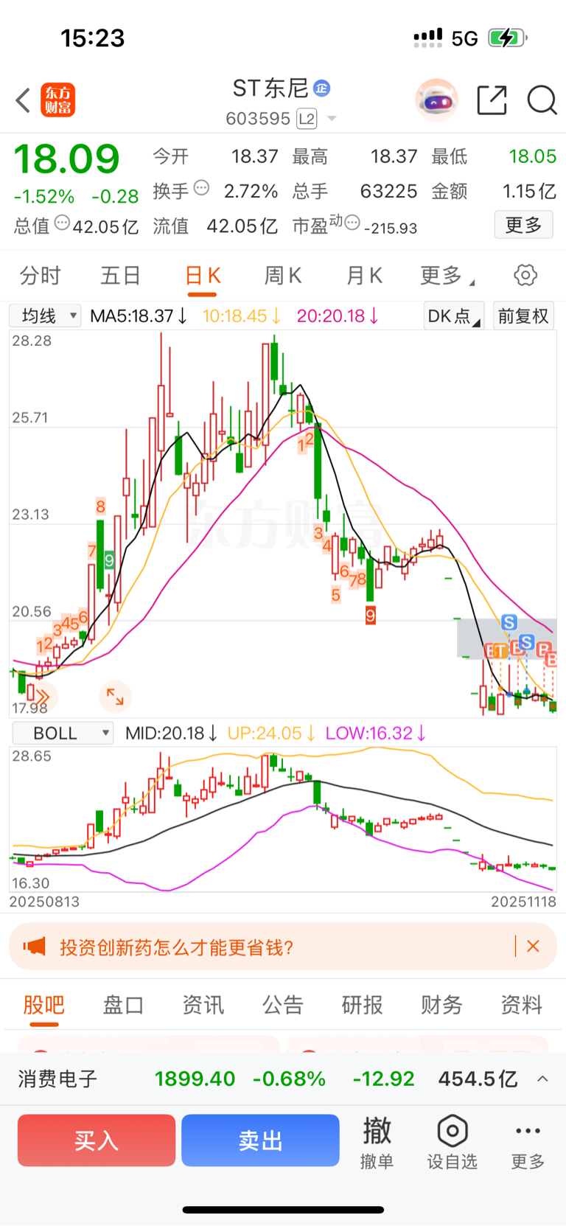The height and width of the screenshot is (1226, 566).
Task: Open chart settings gear icon
Action: click(x=525, y=275)
